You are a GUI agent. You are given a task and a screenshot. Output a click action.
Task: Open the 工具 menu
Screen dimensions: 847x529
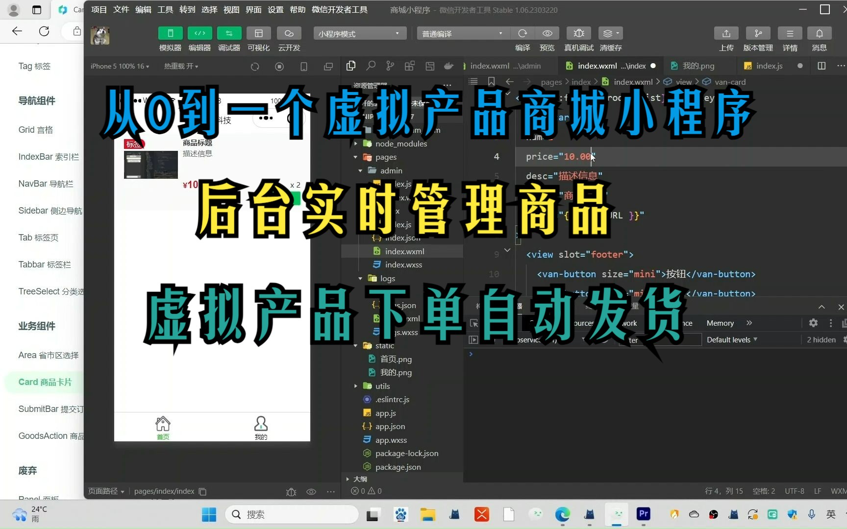[x=165, y=9]
